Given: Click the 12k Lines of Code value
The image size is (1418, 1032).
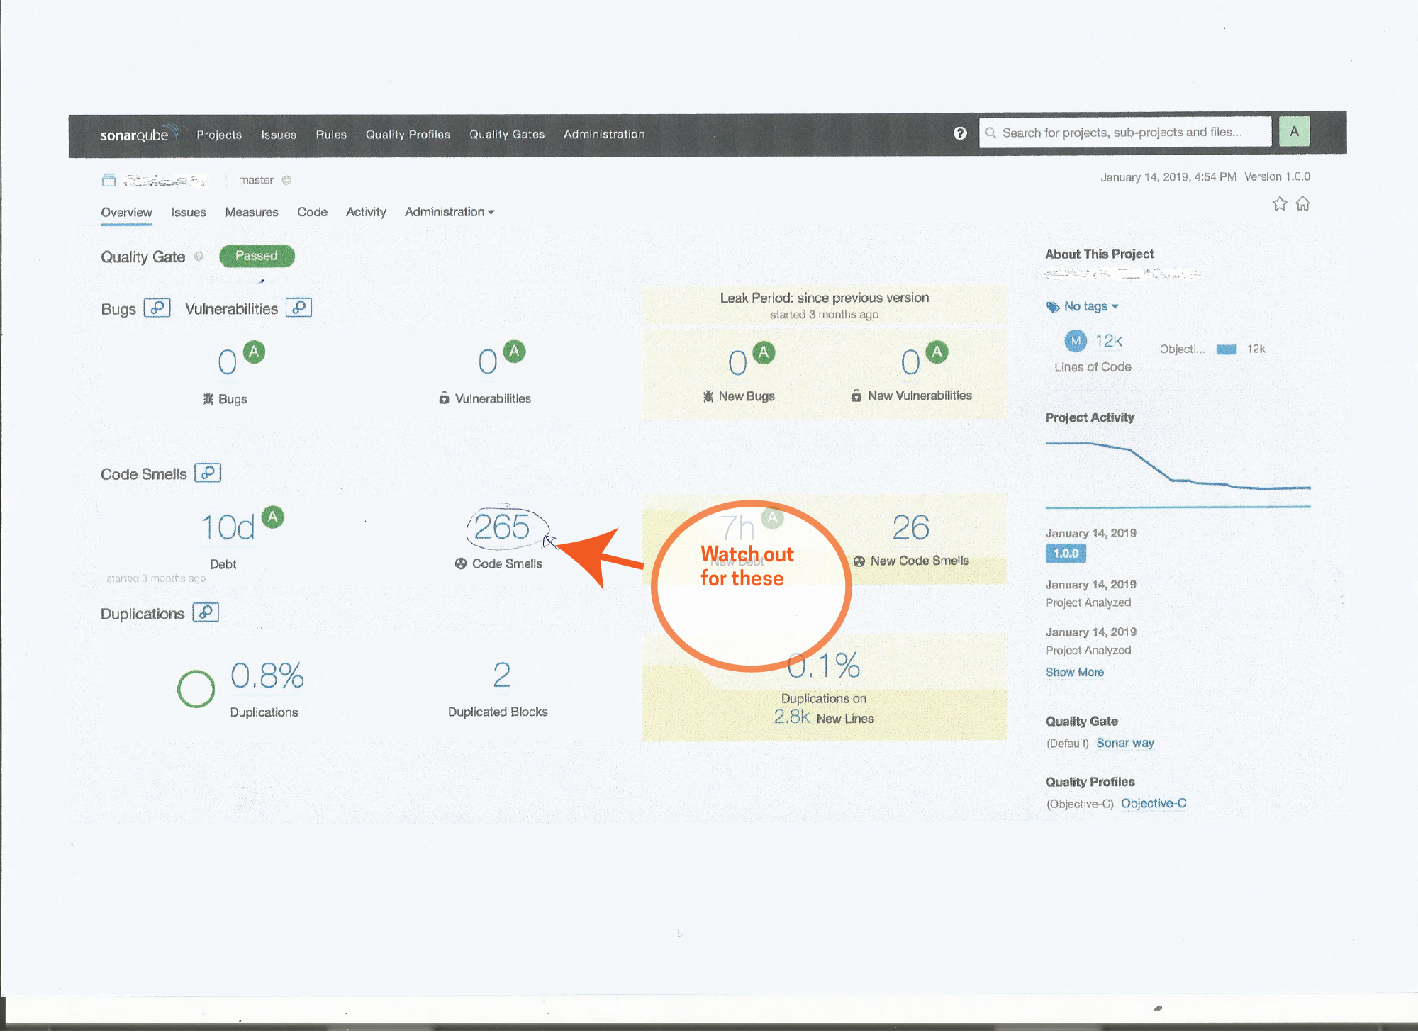Looking at the screenshot, I should pos(1109,341).
